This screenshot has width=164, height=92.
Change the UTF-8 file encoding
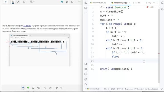[120, 89]
